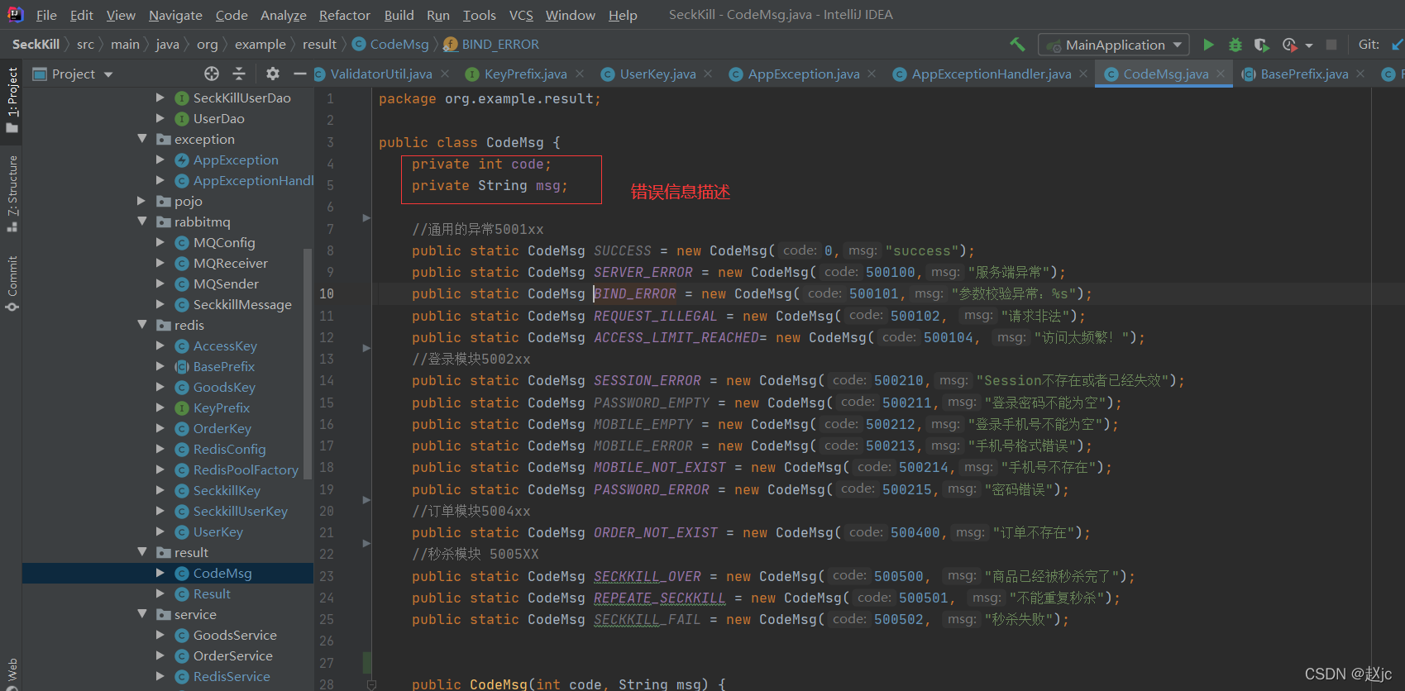Collapse the exception folder
The width and height of the screenshot is (1405, 691).
click(x=142, y=139)
